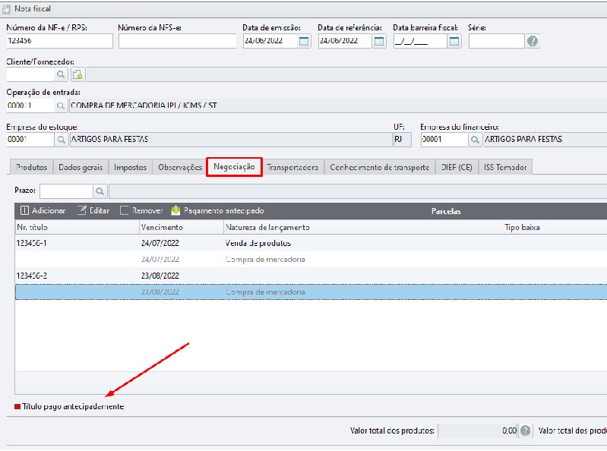Screen dimensions: 607x451
Task: Switch to the DIEF (CE) tab
Action: click(x=457, y=168)
